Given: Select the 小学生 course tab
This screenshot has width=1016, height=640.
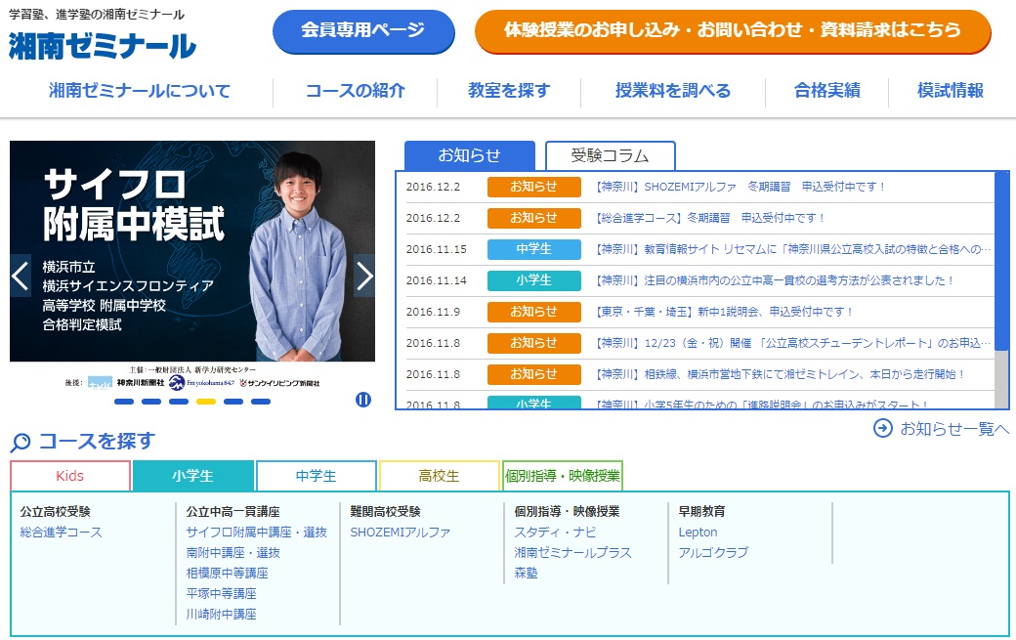Looking at the screenshot, I should (193, 476).
